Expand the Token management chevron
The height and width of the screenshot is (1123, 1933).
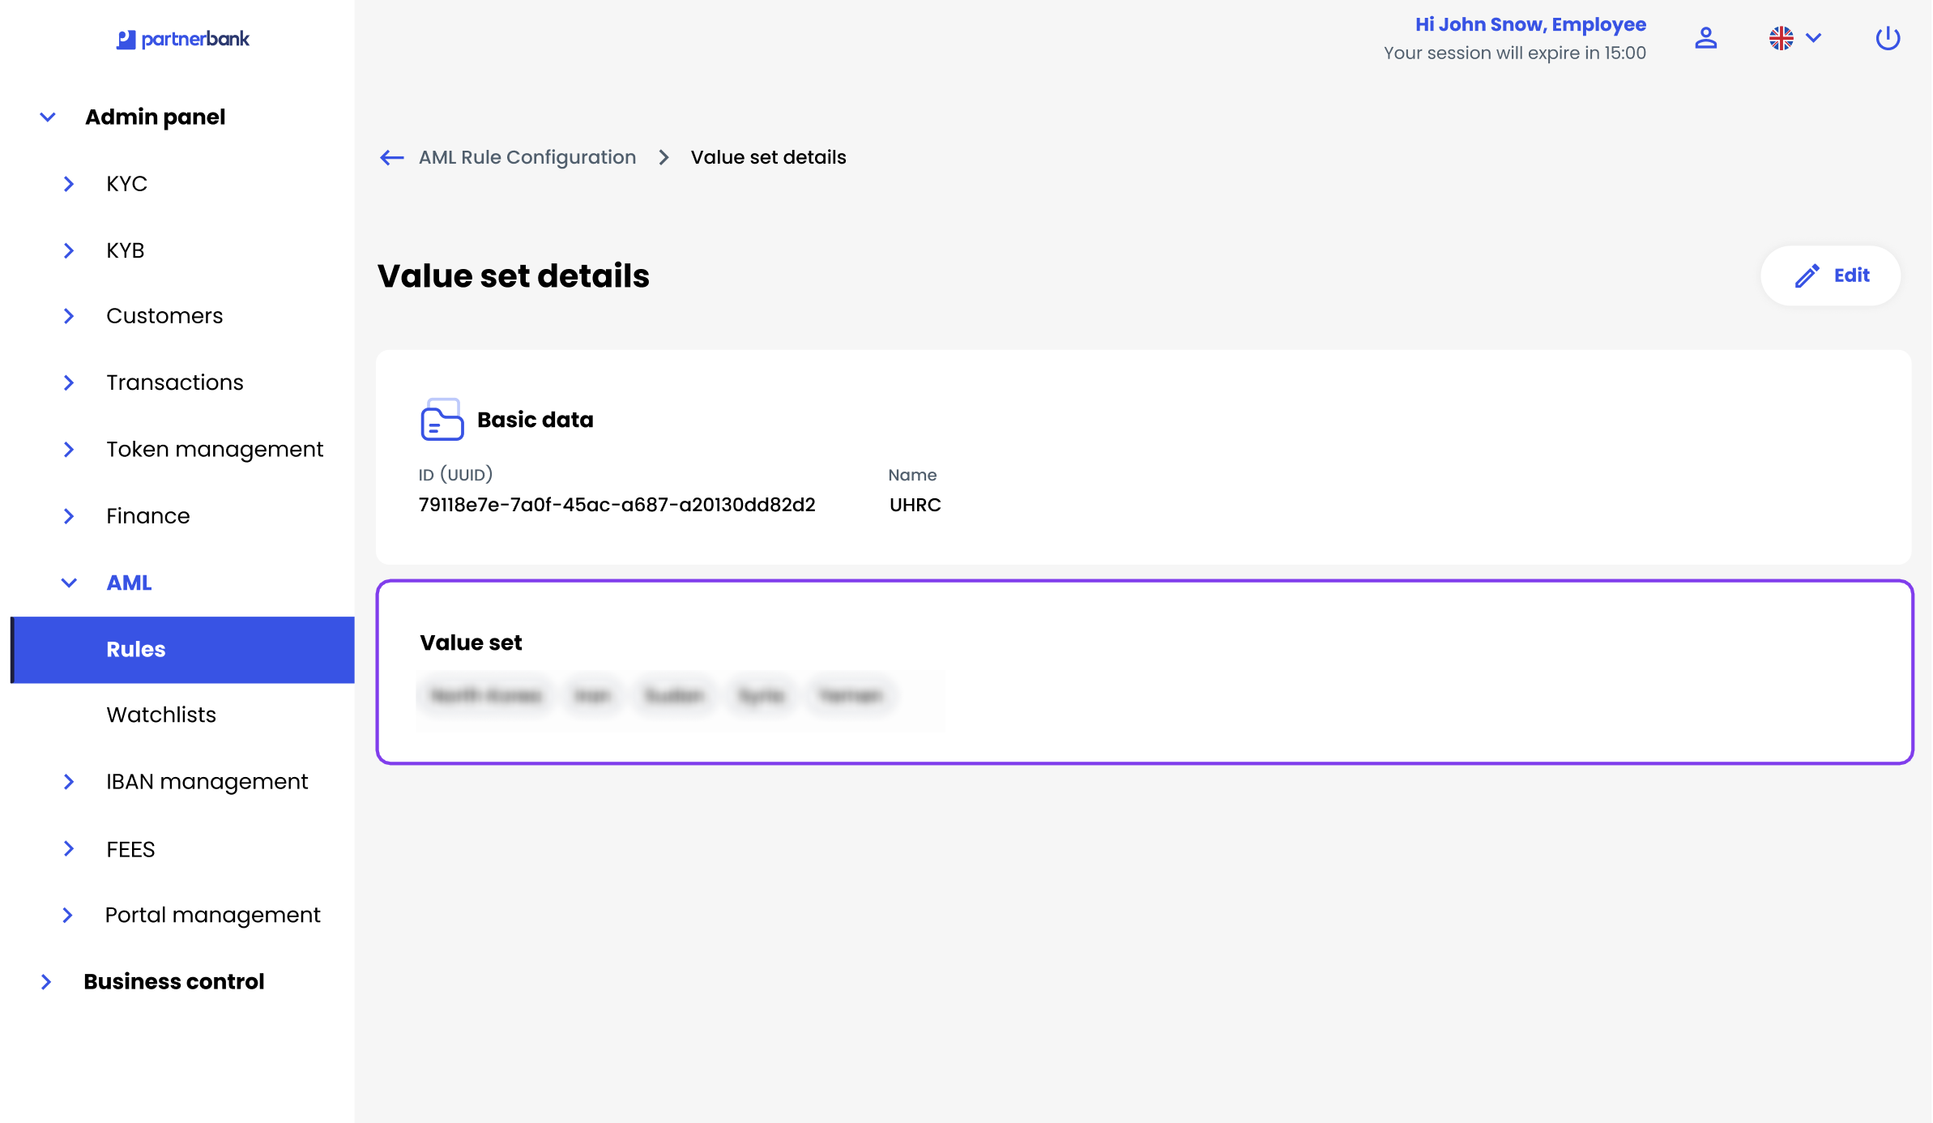pyautogui.click(x=69, y=450)
